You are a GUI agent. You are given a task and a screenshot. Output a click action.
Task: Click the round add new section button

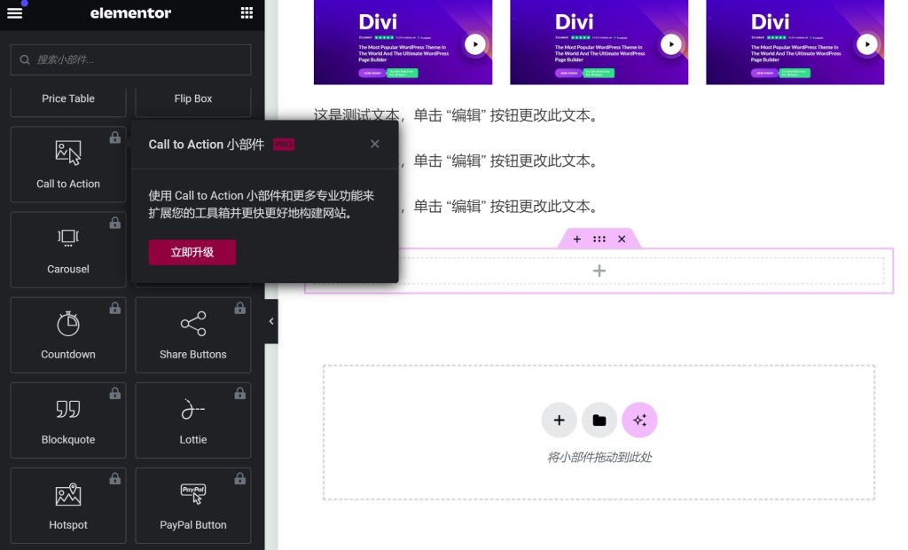coord(559,420)
